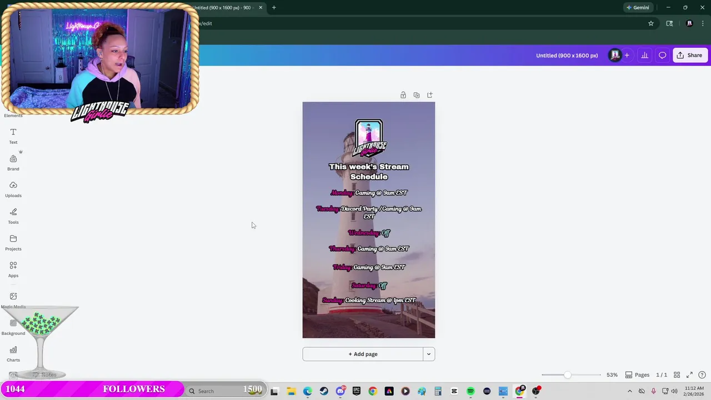Show hidden system tray icons chevron

click(629, 391)
